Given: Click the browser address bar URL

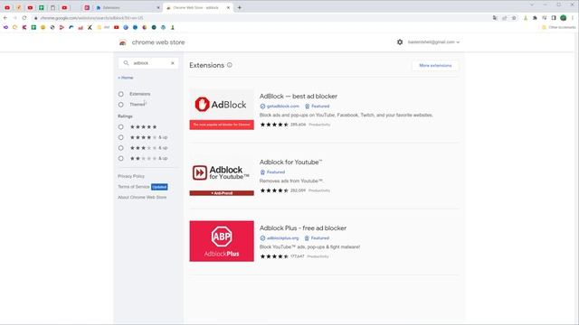Looking at the screenshot, I should (x=91, y=18).
